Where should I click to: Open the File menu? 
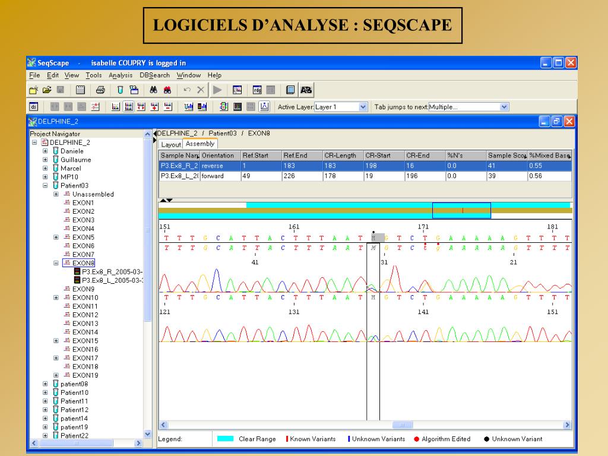point(34,75)
